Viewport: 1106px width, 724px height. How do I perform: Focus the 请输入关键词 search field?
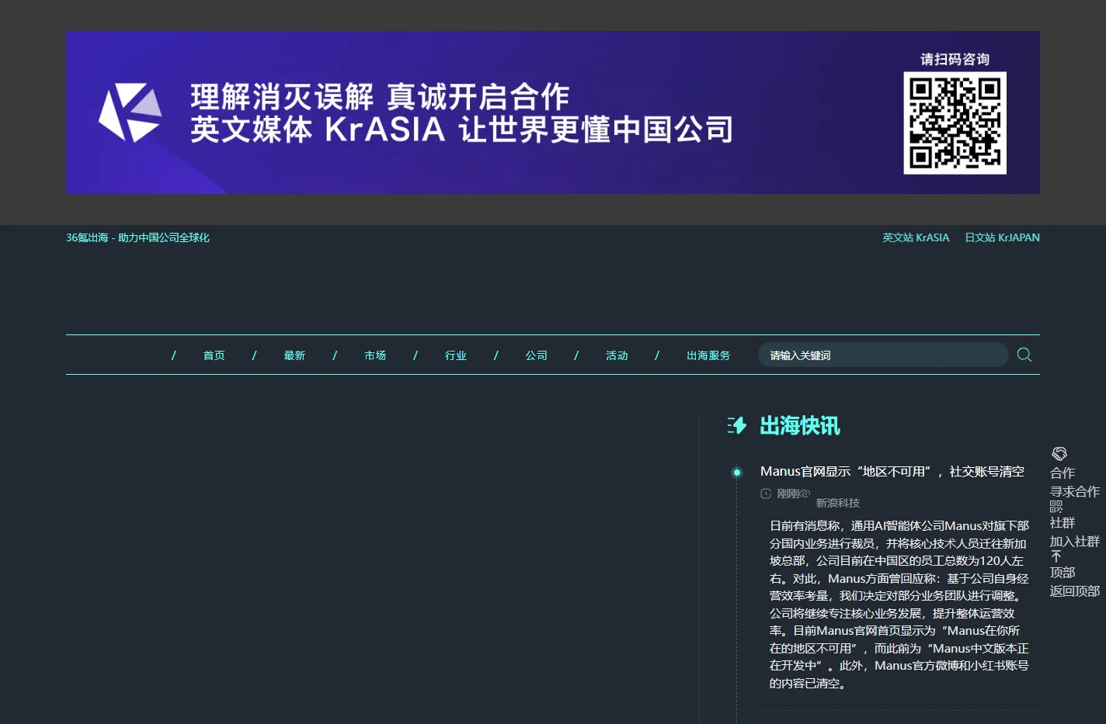pyautogui.click(x=883, y=355)
